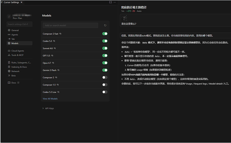Click the user avatar Z icon
The image size is (231, 143).
9,17
